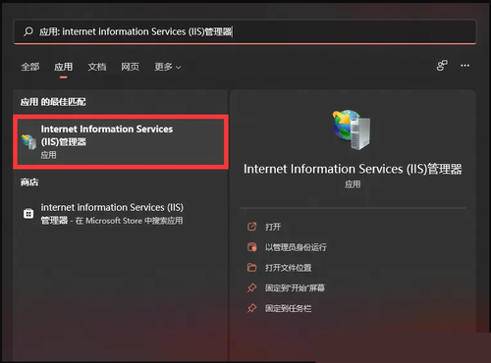Image resolution: width=491 pixels, height=363 pixels.
Task: Click the pin to taskbar pin icon
Action: click(x=251, y=308)
